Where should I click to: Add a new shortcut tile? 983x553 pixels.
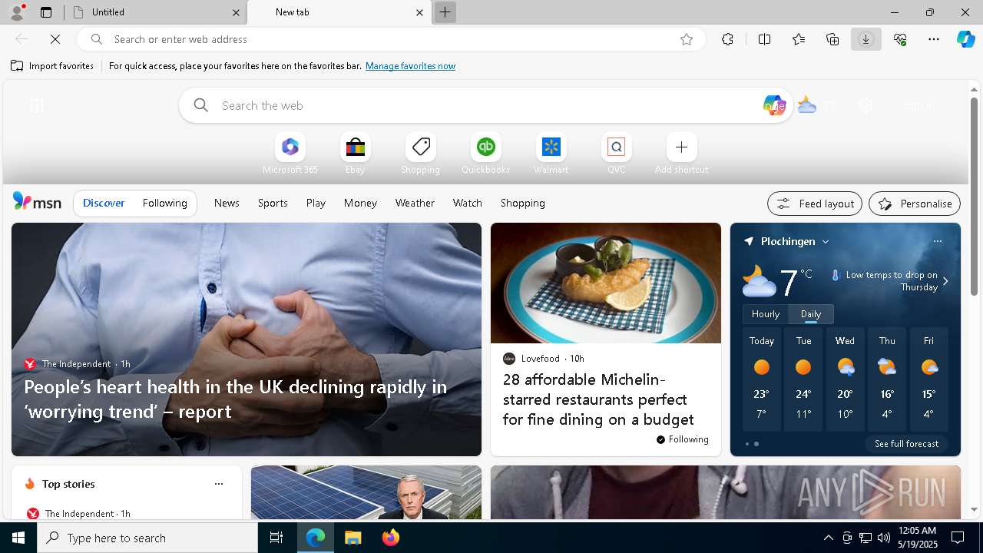[682, 154]
